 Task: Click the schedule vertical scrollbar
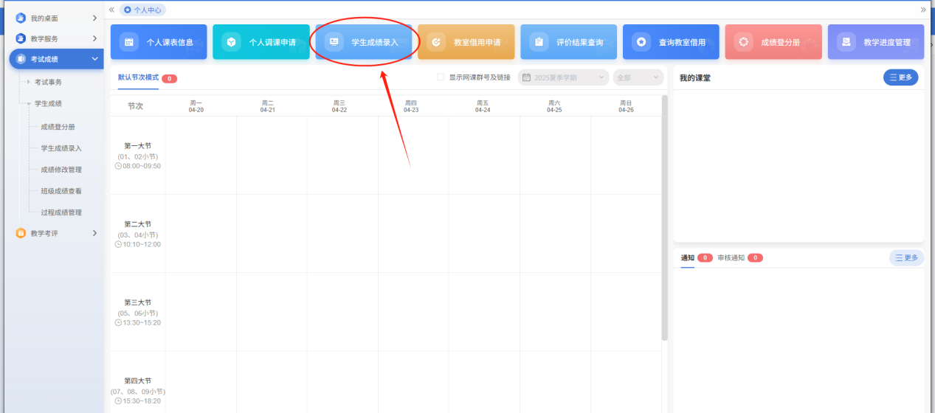pyautogui.click(x=664, y=221)
